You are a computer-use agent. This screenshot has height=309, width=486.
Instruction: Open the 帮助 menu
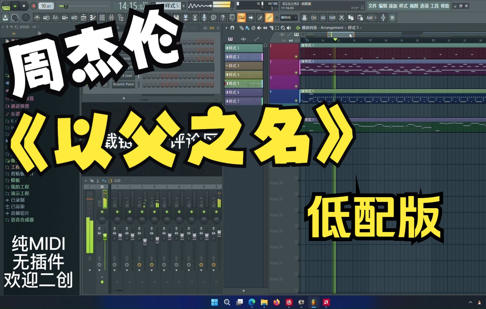click(445, 6)
